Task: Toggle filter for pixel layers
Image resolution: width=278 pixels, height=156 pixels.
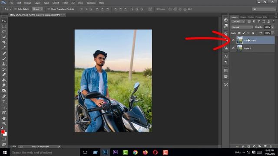Action: coord(249,22)
